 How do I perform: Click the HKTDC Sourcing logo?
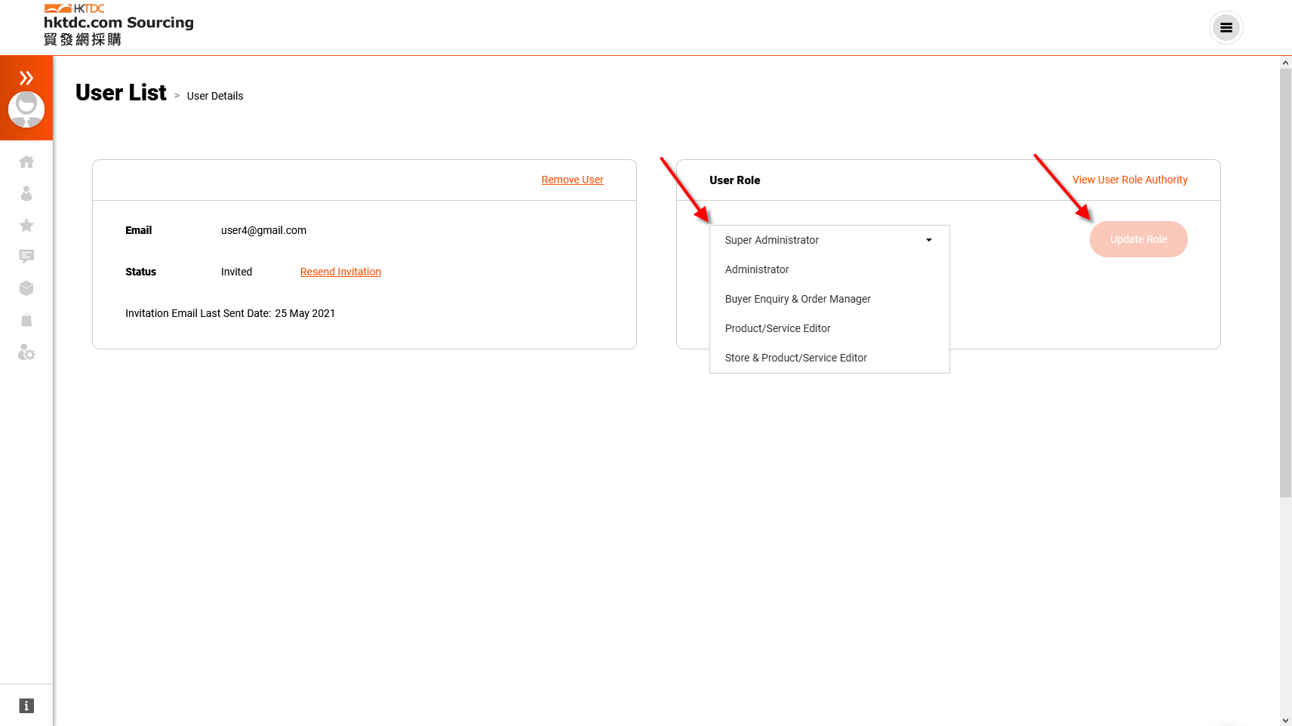point(118,25)
